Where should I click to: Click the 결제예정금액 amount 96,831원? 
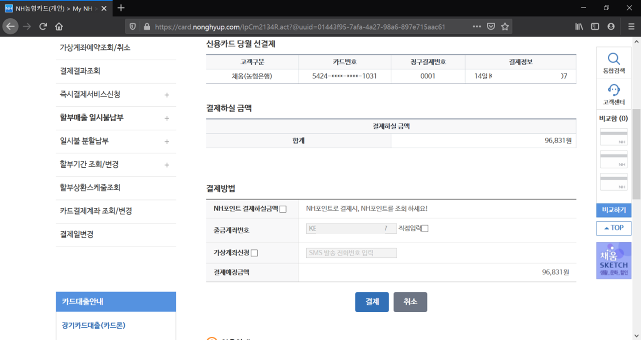(x=556, y=272)
